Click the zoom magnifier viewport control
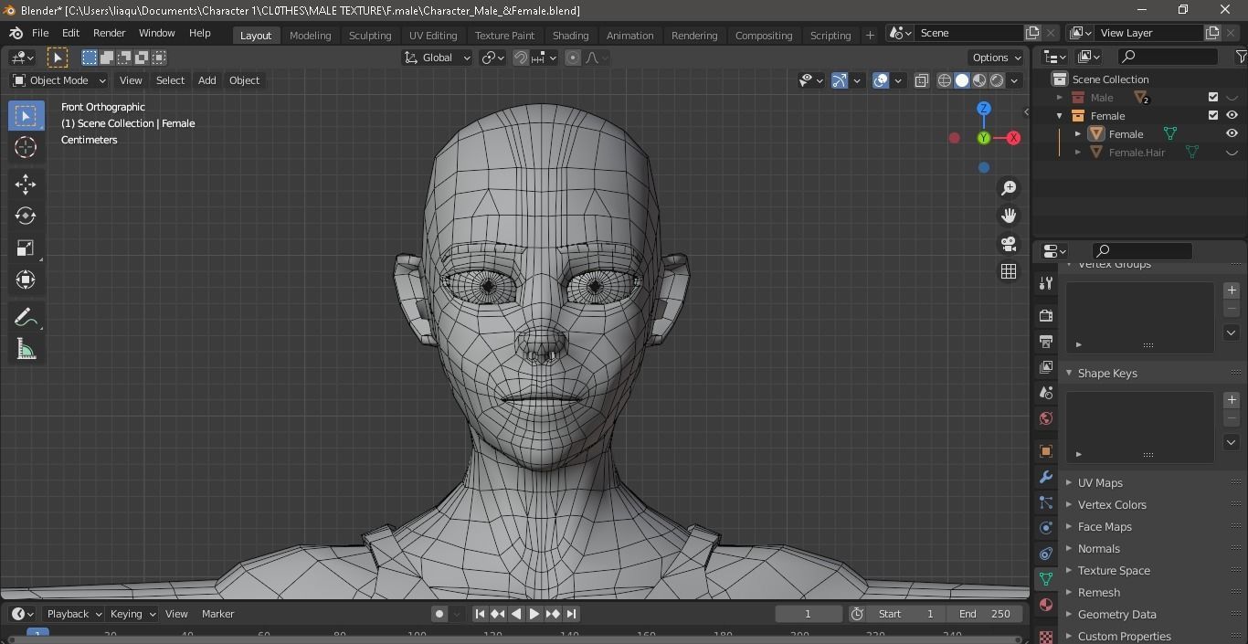The image size is (1248, 644). coord(1009,188)
